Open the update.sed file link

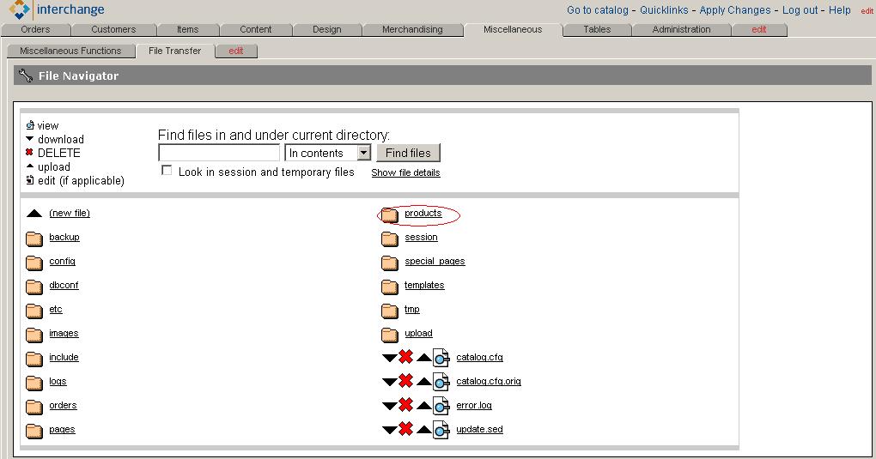[x=479, y=430]
